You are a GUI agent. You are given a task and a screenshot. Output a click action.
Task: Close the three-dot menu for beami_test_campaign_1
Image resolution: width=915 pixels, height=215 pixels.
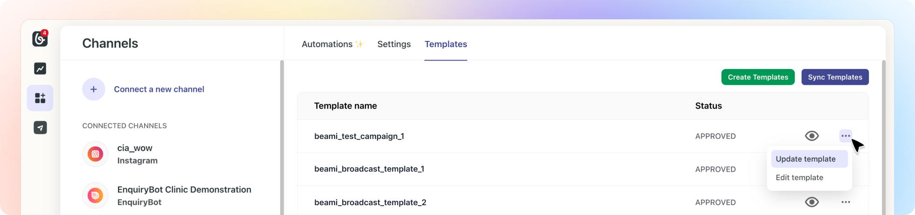coord(846,136)
